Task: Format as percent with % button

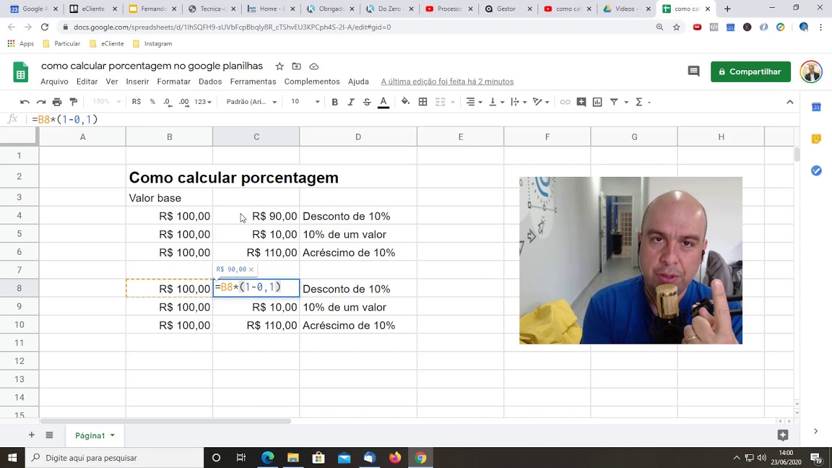Action: (153, 102)
